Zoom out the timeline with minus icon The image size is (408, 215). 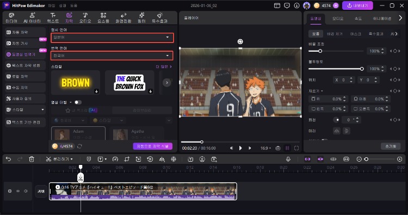[359, 159]
